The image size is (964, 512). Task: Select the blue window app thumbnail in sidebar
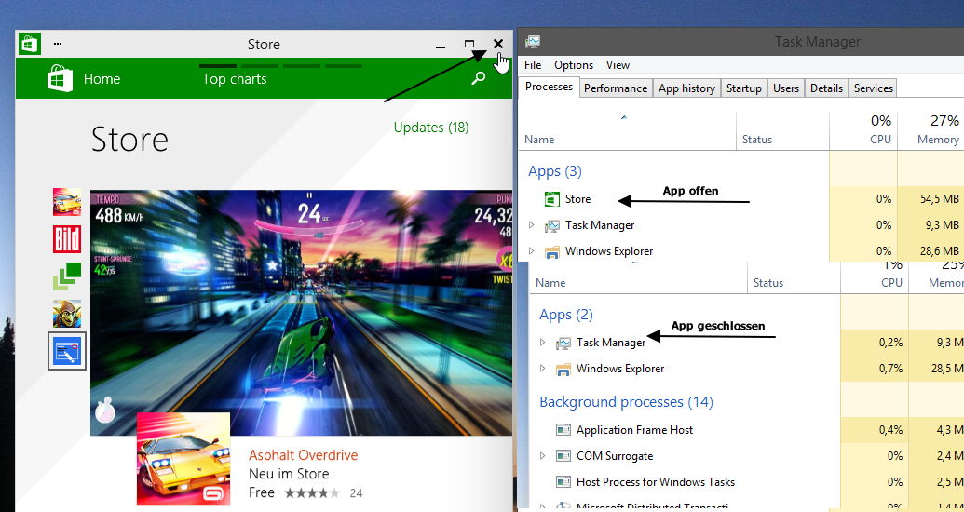click(x=67, y=351)
